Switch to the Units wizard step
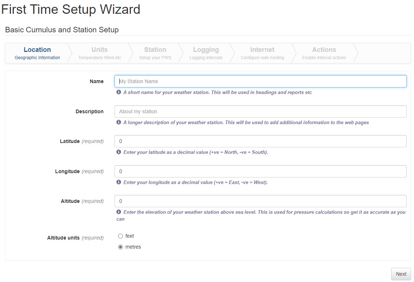The height and width of the screenshot is (282, 414). coord(99,53)
